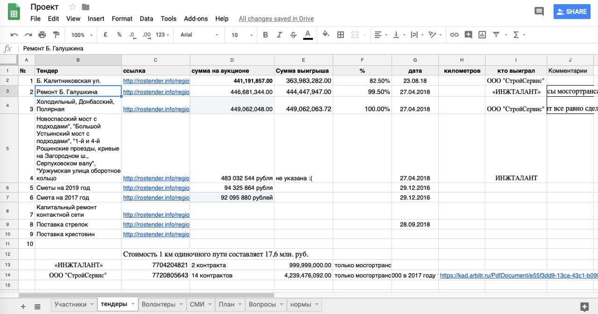The image size is (598, 314).
Task: Open the Insert menu
Action: tap(96, 19)
